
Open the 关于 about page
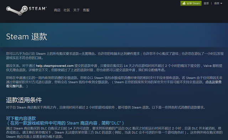(x=76, y=10)
